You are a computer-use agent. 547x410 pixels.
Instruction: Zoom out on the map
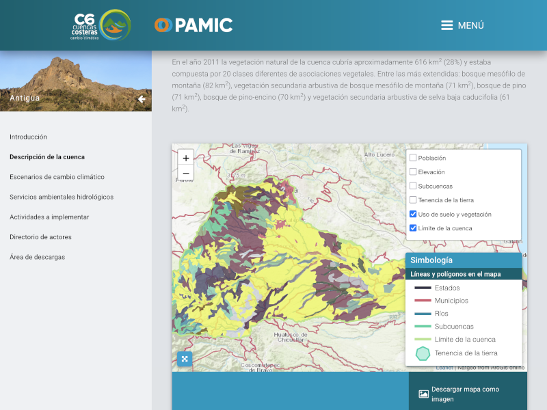(186, 173)
